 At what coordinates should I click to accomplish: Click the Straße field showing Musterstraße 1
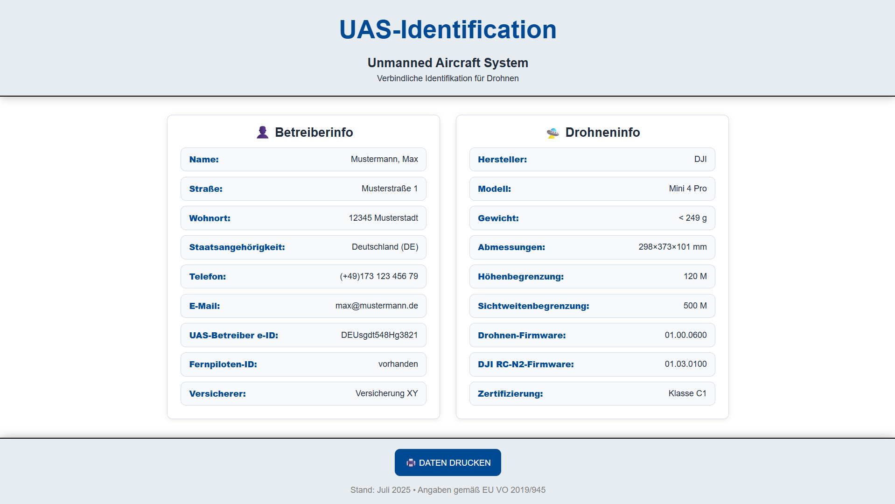(303, 189)
